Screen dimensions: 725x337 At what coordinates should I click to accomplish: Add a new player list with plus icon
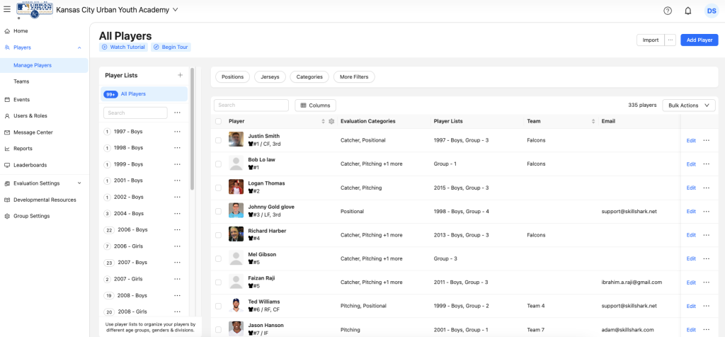pyautogui.click(x=180, y=75)
